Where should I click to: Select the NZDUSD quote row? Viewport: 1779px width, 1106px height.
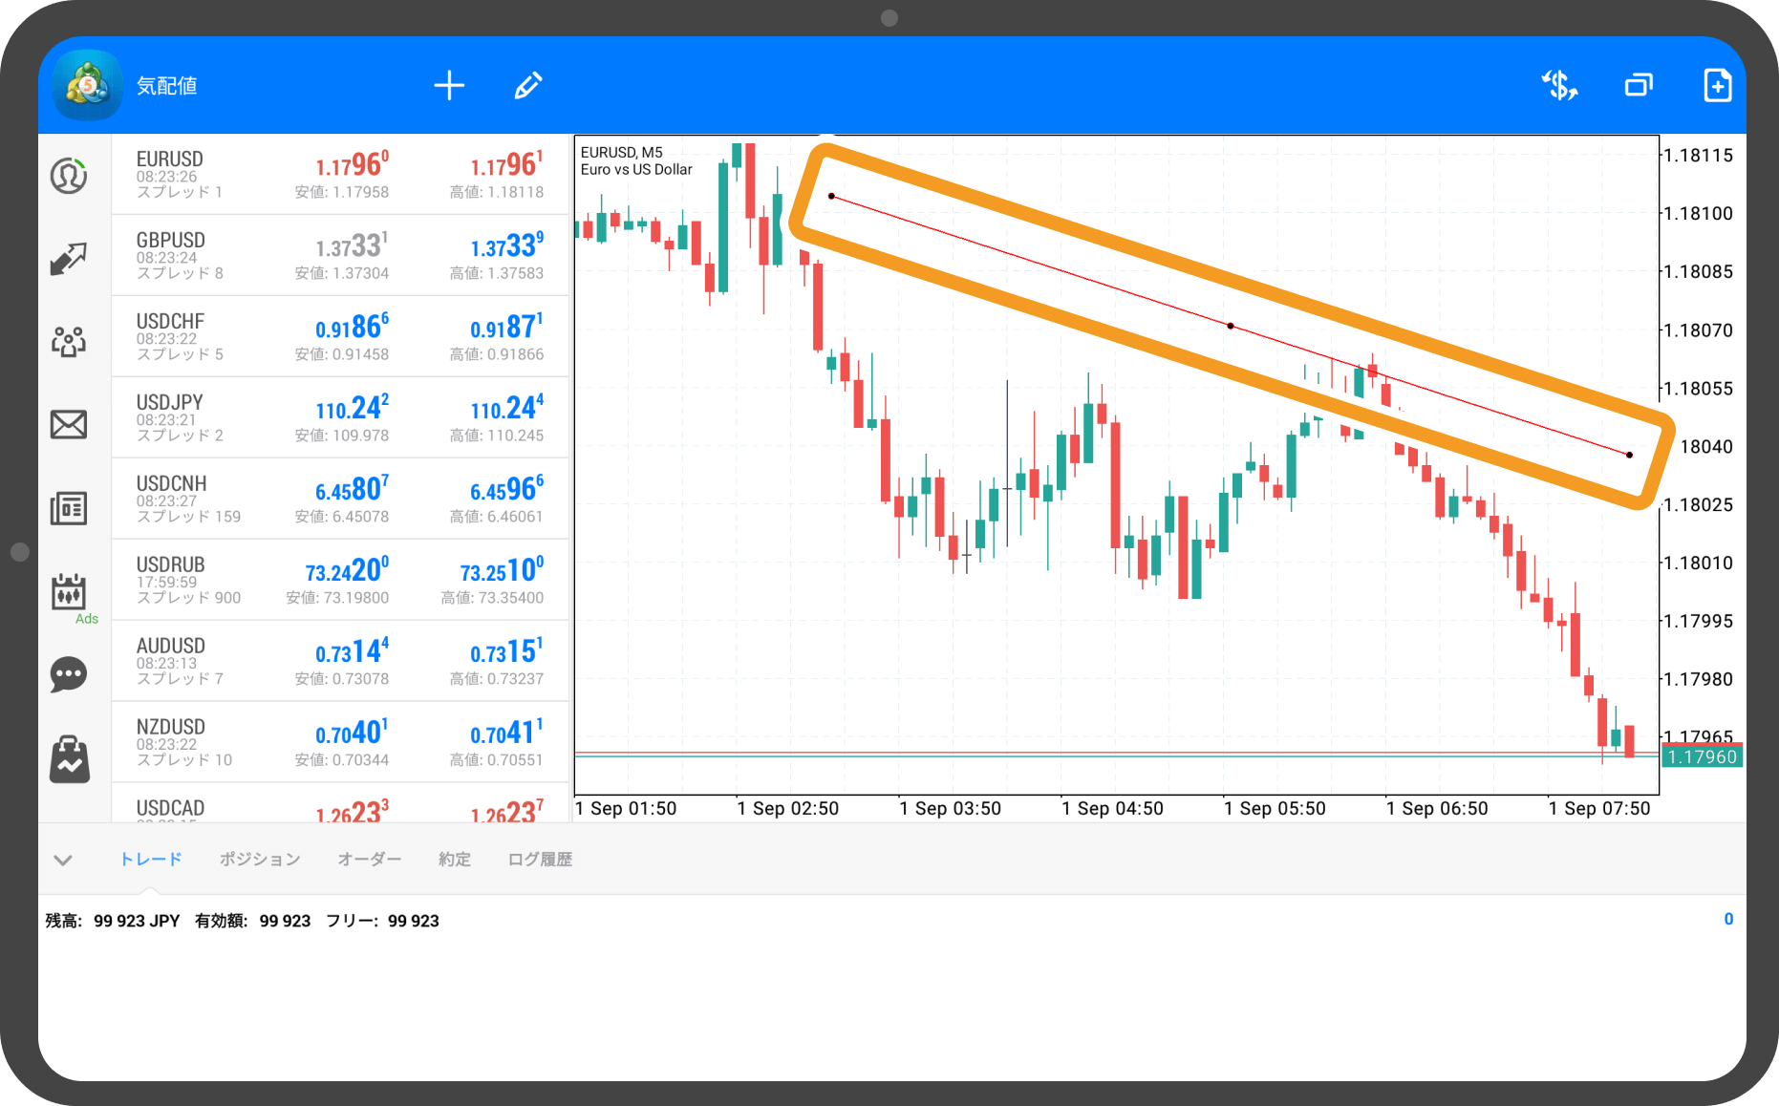tap(340, 742)
